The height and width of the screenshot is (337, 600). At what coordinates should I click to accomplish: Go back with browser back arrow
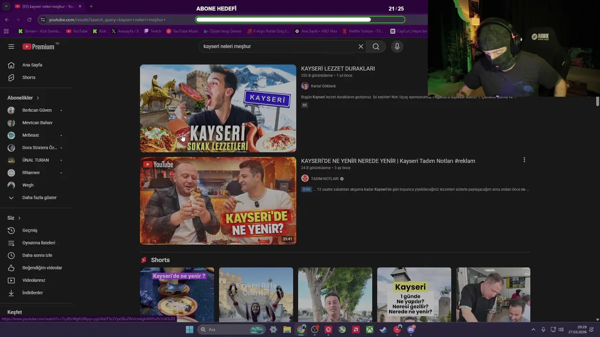tap(7, 20)
